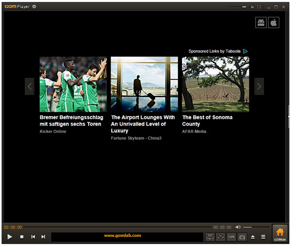The width and height of the screenshot is (291, 246).
Task: Open GOM Player settings gear menu
Action: pos(34,7)
